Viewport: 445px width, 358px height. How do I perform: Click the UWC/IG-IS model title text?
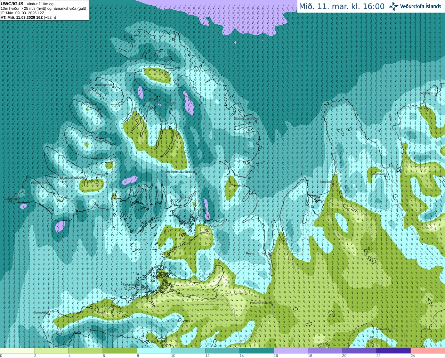(x=12, y=4)
